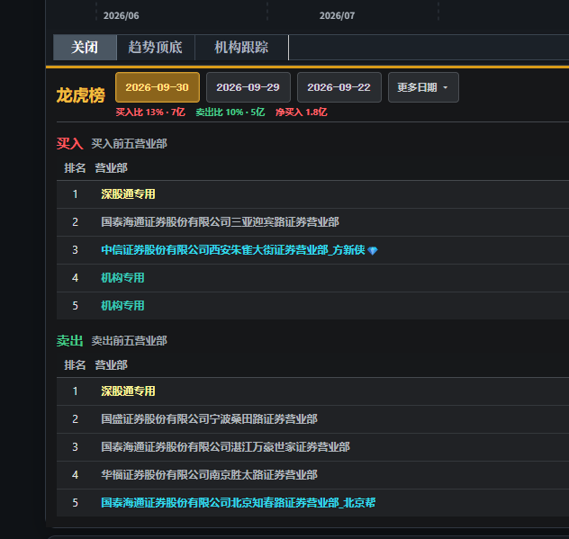Screen dimensions: 569x539
Task: Click 国泰海通证券 北京知春路证券营业部_北京帮 link
Action: point(238,503)
